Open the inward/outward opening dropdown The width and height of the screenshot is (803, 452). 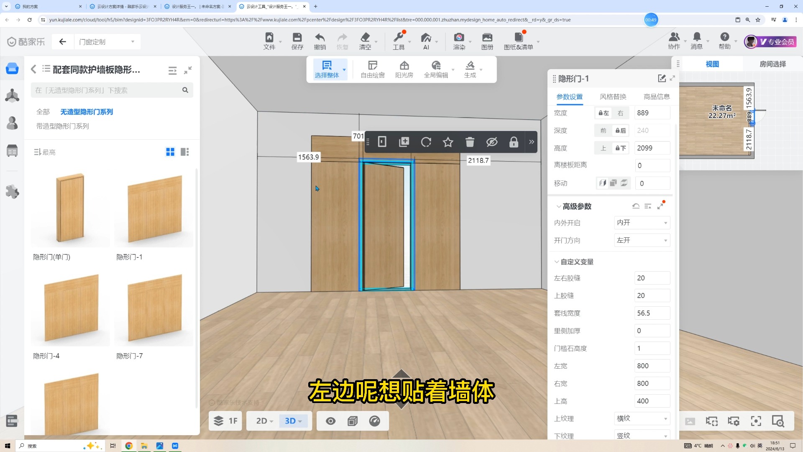(642, 223)
